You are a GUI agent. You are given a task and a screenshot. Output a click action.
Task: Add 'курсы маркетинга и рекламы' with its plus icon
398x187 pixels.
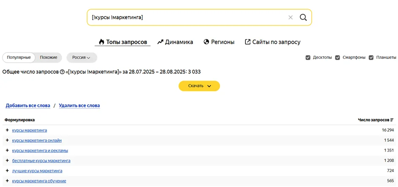click(x=7, y=151)
